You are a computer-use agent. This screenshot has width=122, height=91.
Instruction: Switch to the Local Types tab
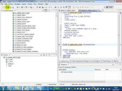(x=95, y=61)
